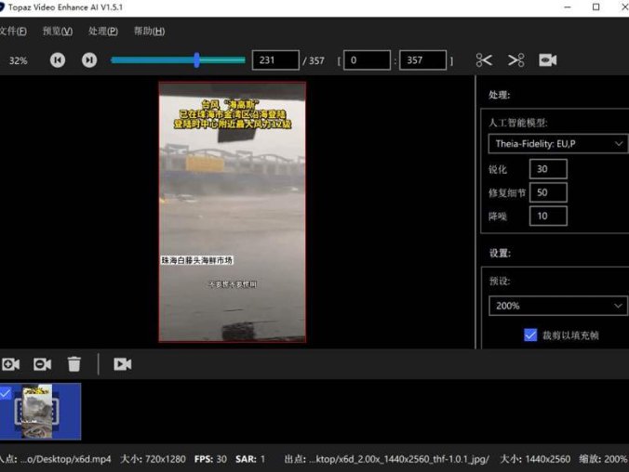
Task: Click the current frame field showing 231
Action: 275,60
